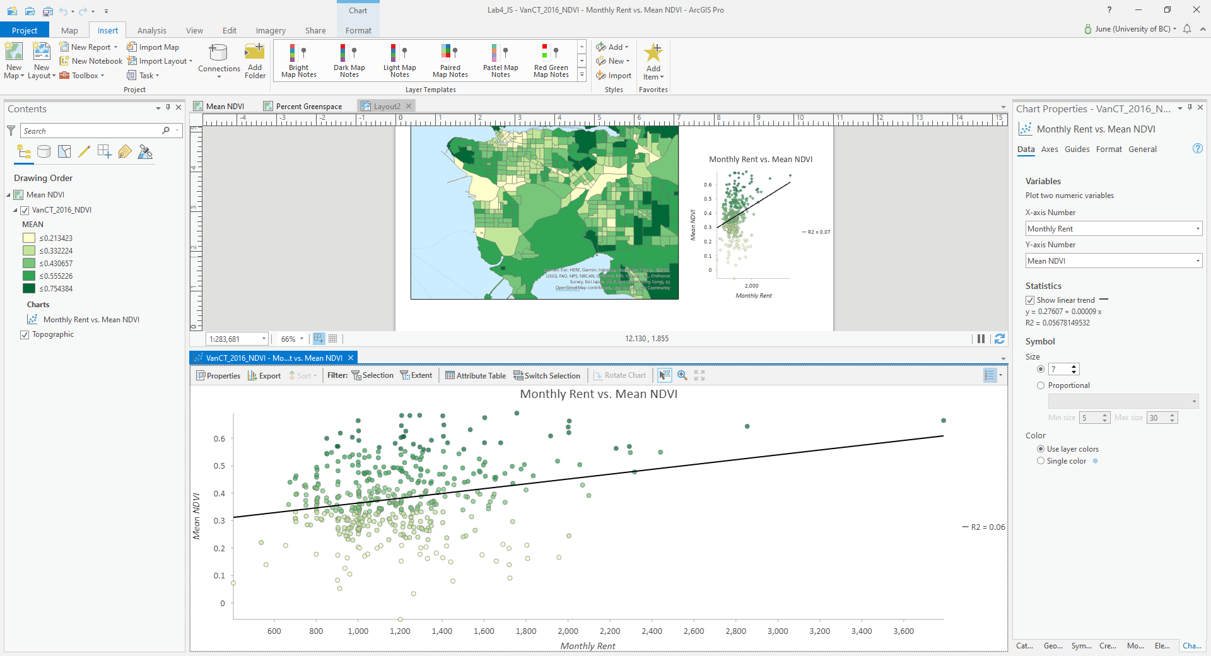Choose List By Data Source icon

[44, 151]
